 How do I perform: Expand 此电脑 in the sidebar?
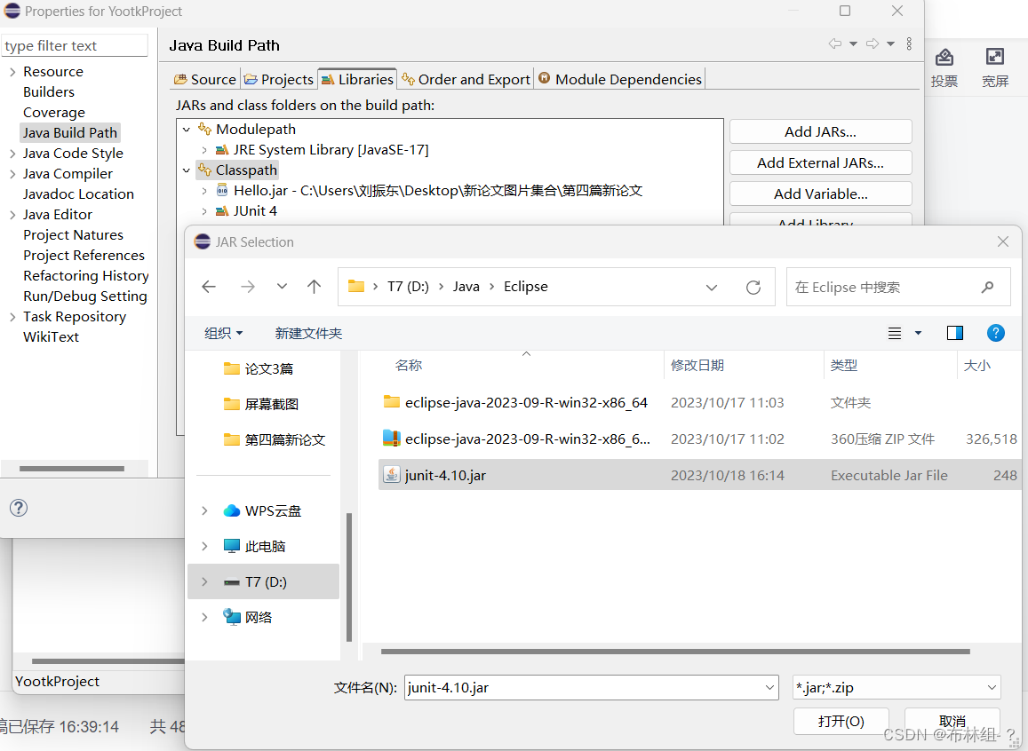(x=203, y=546)
